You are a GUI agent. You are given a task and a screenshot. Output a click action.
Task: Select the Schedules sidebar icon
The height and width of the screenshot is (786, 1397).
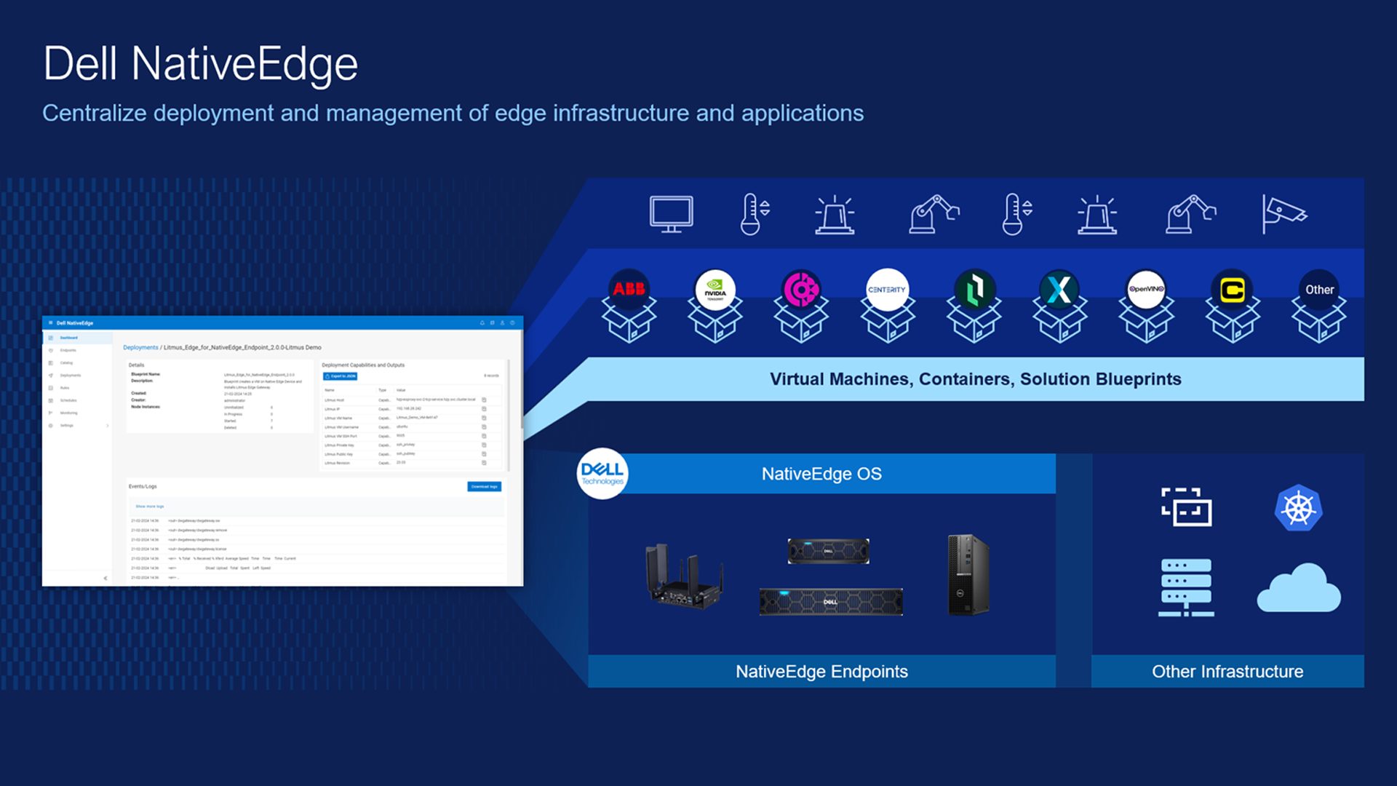pyautogui.click(x=51, y=400)
